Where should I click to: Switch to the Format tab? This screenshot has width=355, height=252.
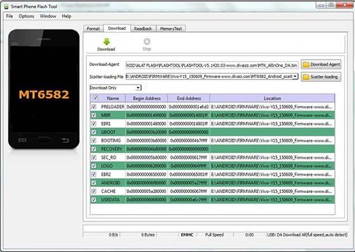point(93,29)
